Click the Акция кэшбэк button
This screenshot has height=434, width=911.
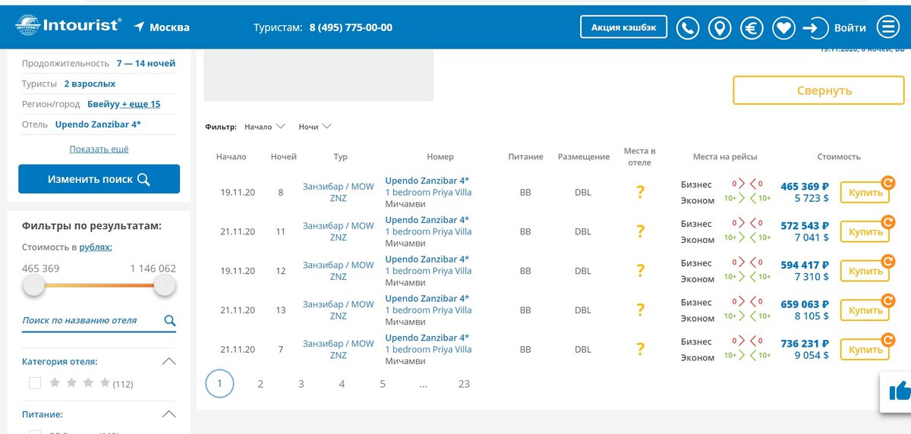coord(624,27)
